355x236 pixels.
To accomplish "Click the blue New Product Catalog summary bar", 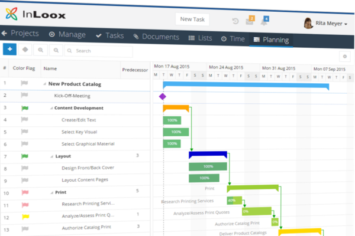I will tap(246, 85).
